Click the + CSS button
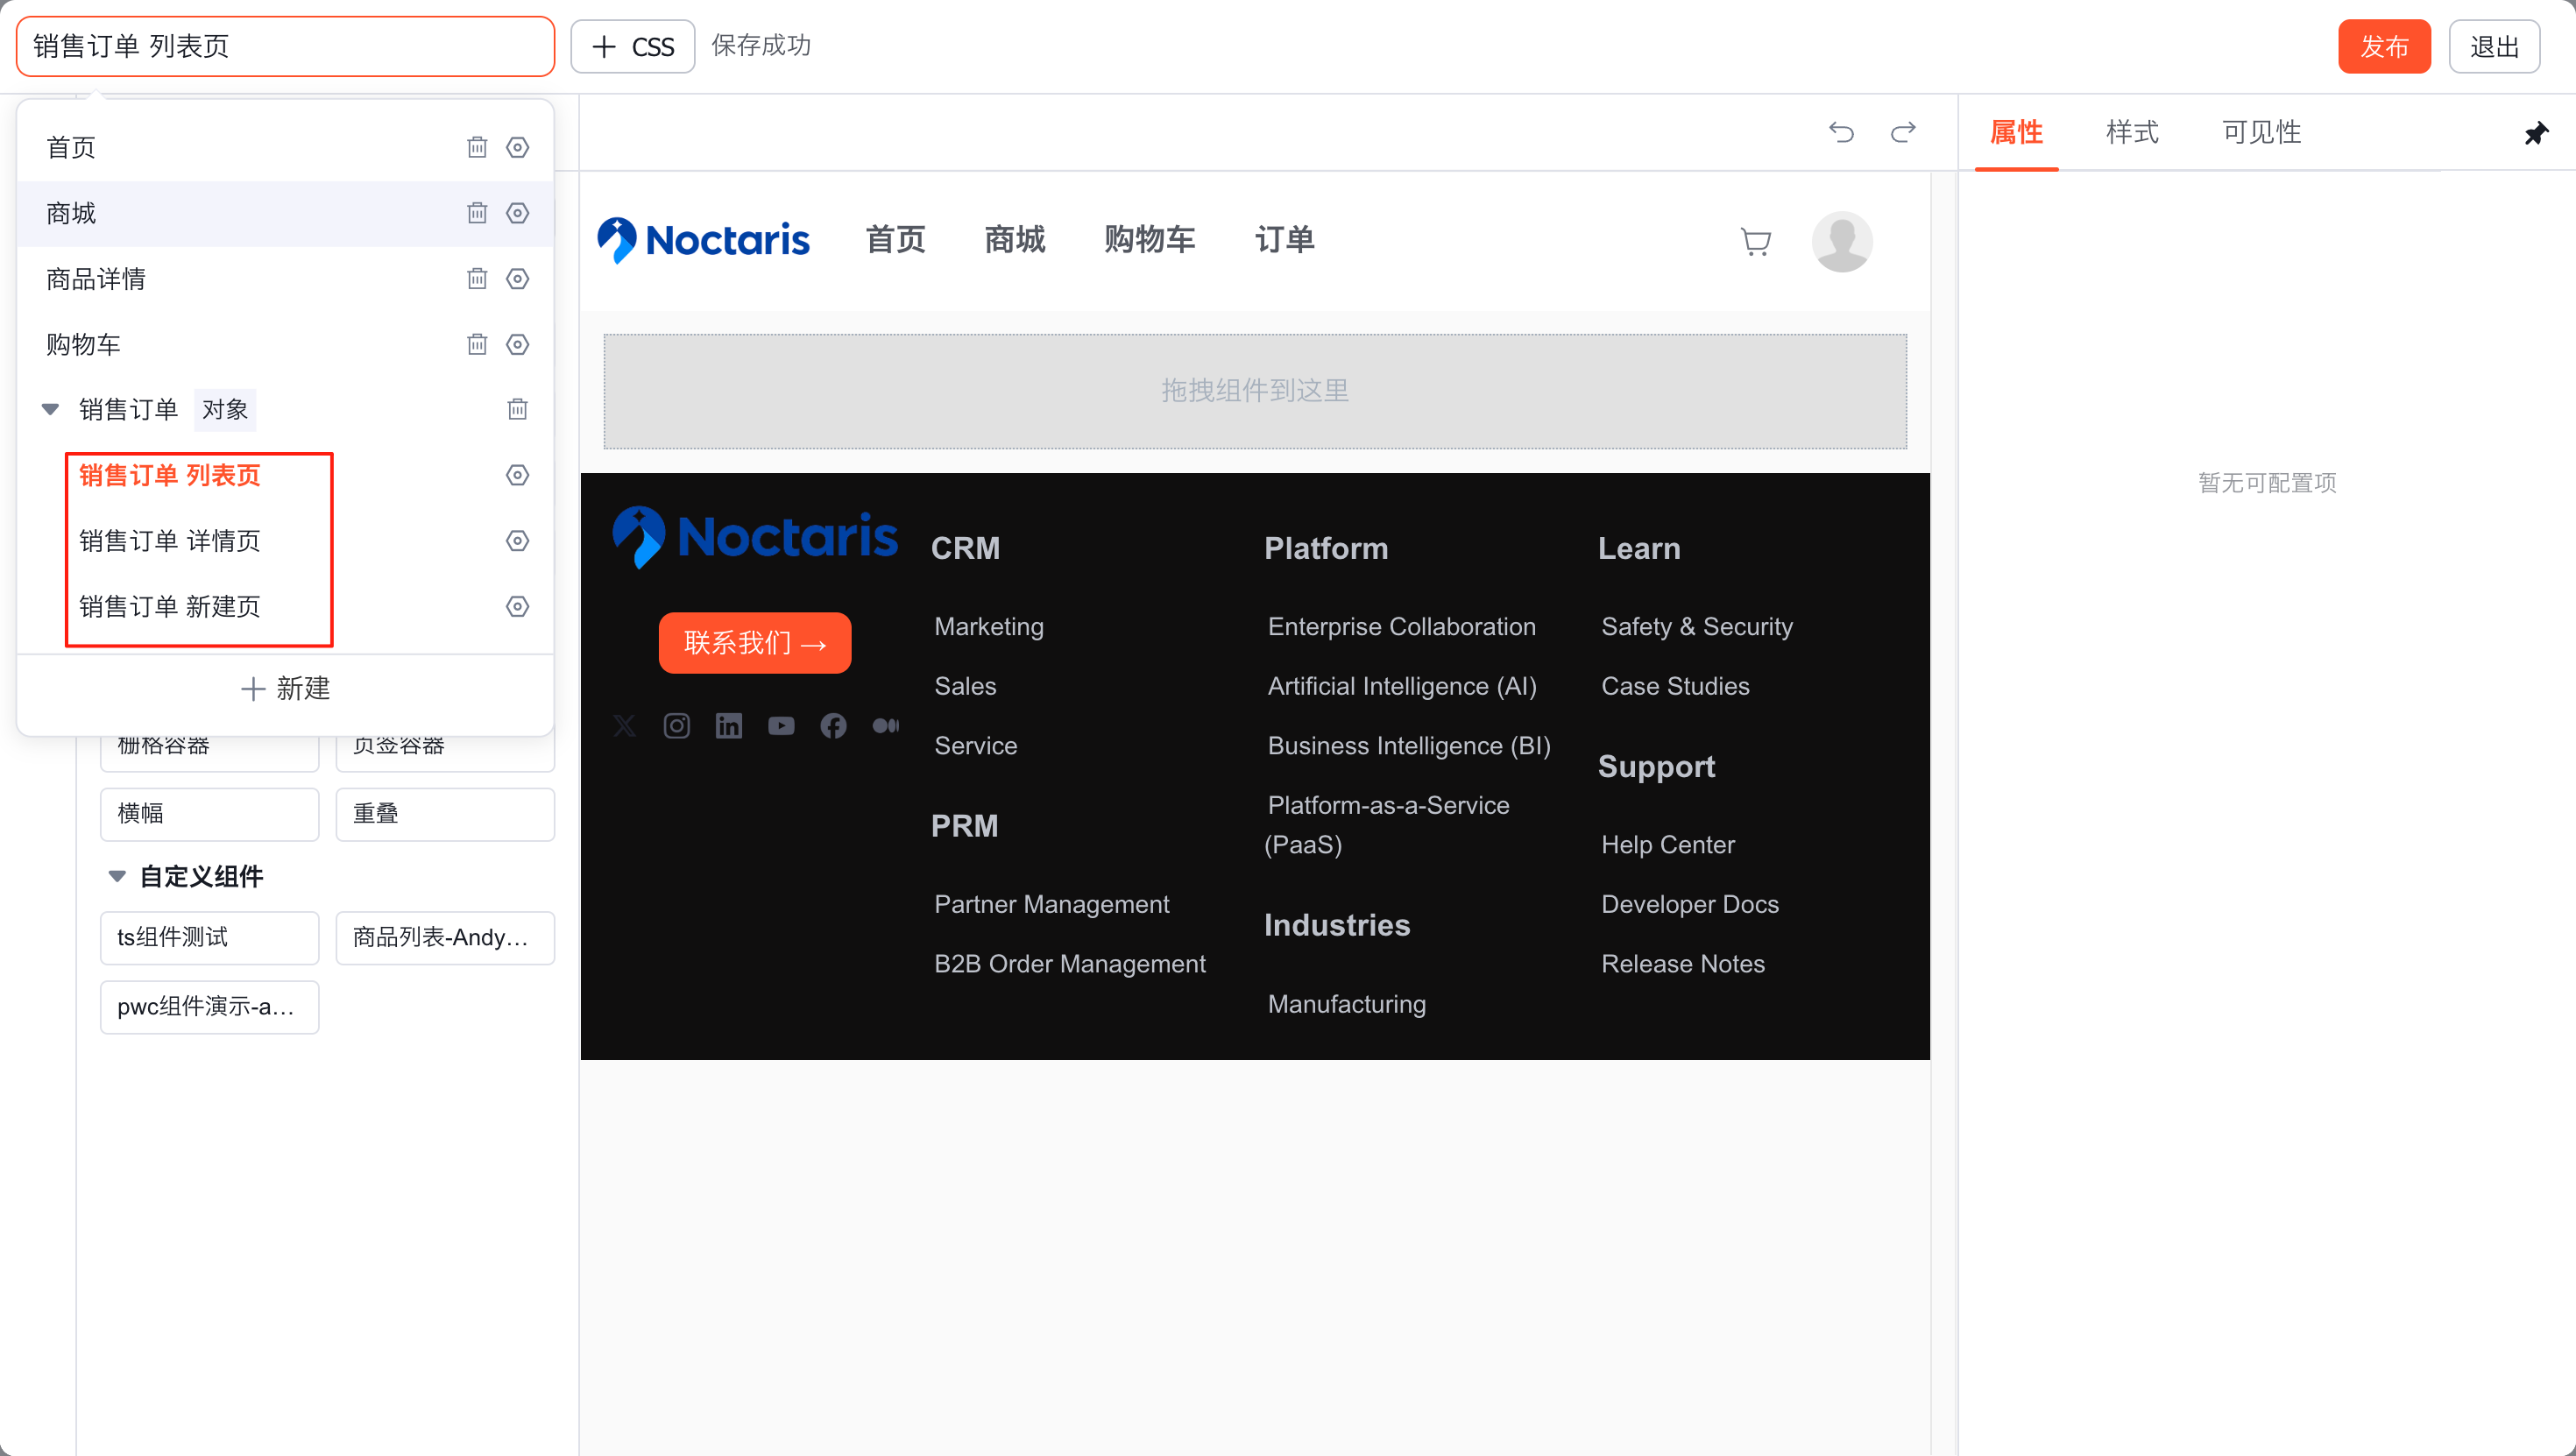 [632, 46]
